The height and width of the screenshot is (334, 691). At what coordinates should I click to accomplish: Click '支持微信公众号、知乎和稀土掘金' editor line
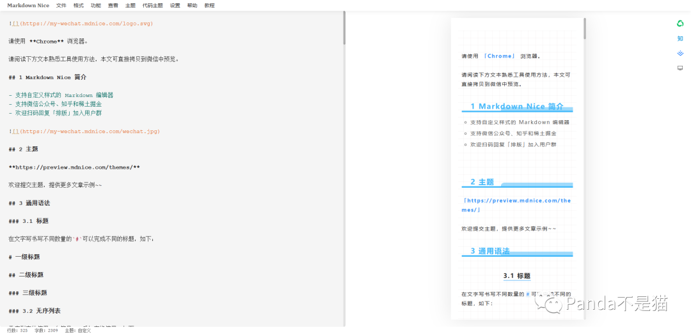pyautogui.click(x=56, y=104)
